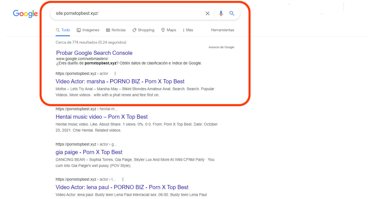Submit search with magnifying glass icon
368x199 pixels.
[x=232, y=13]
